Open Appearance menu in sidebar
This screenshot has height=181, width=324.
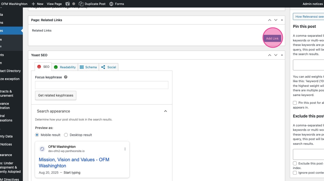click(x=6, y=155)
